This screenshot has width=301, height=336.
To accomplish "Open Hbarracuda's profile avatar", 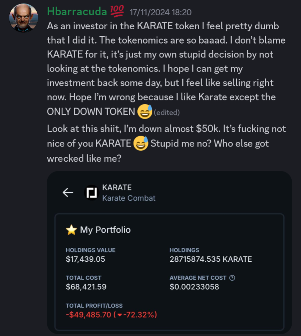I will pyautogui.click(x=23, y=18).
